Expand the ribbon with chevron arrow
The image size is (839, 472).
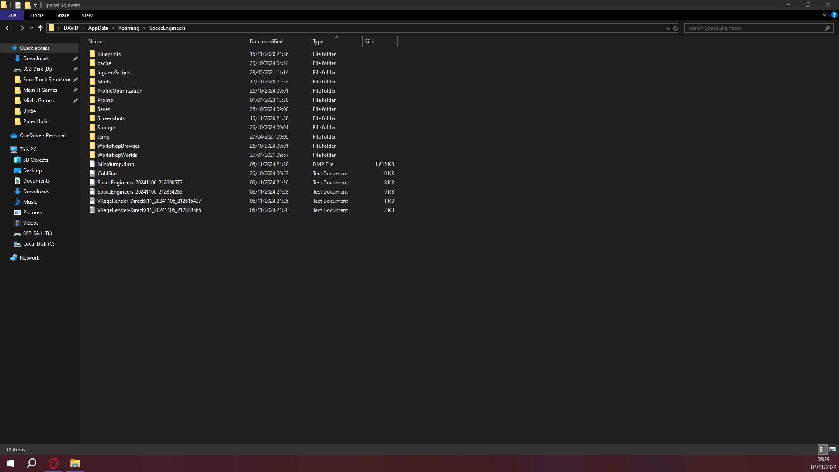pyautogui.click(x=825, y=15)
